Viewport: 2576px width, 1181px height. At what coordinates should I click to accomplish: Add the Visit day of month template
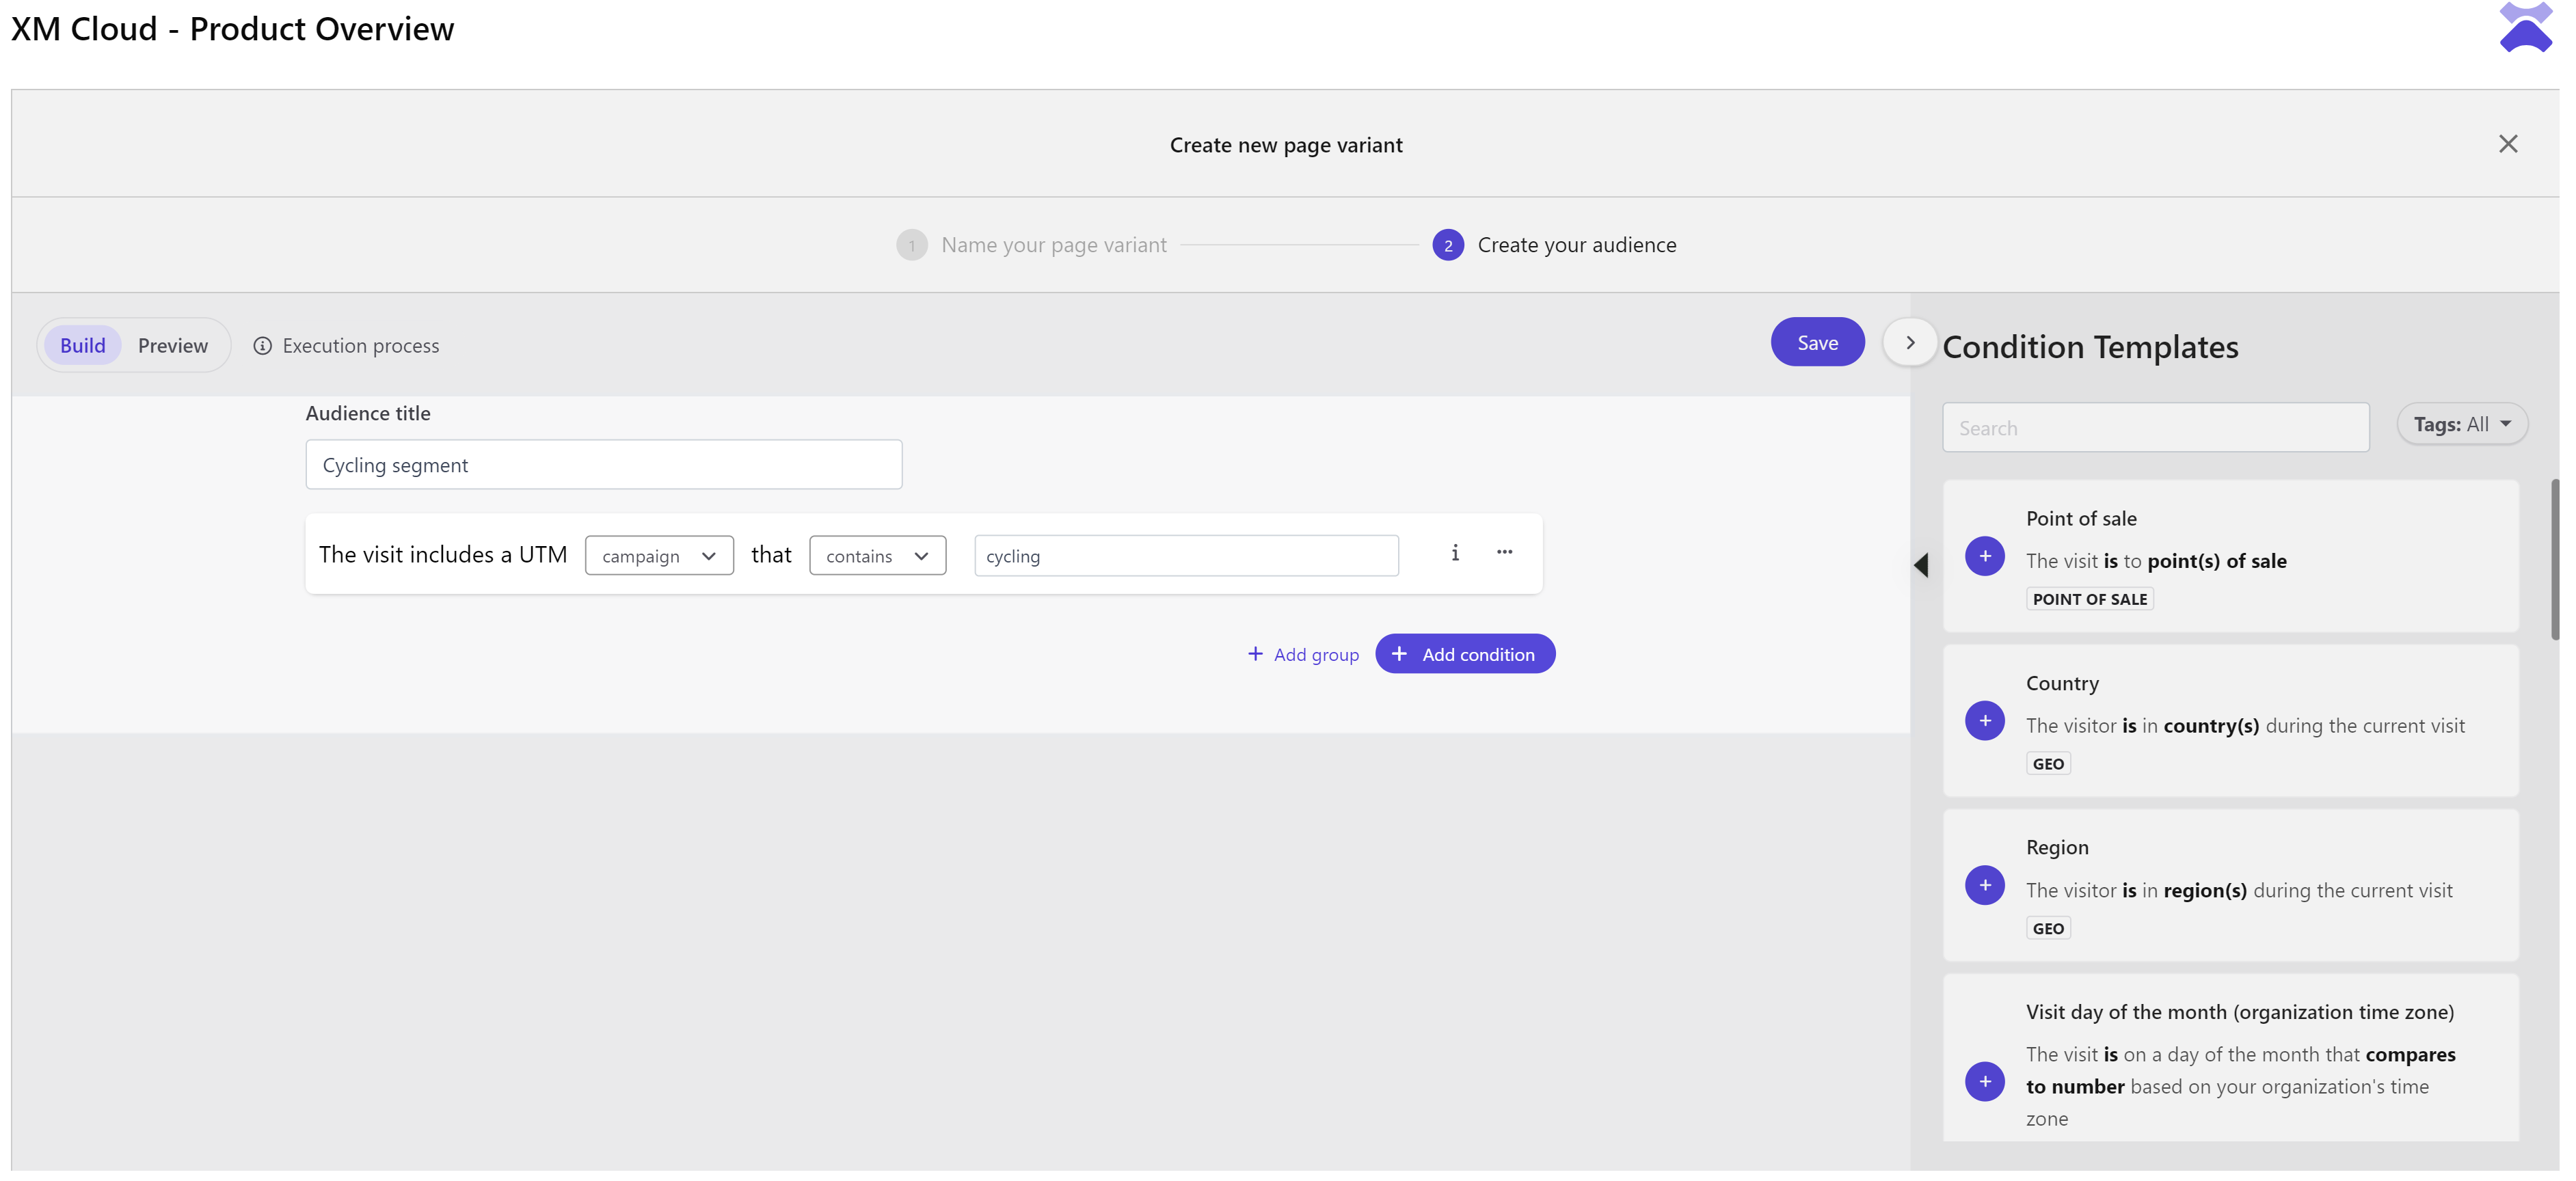pos(1984,1081)
